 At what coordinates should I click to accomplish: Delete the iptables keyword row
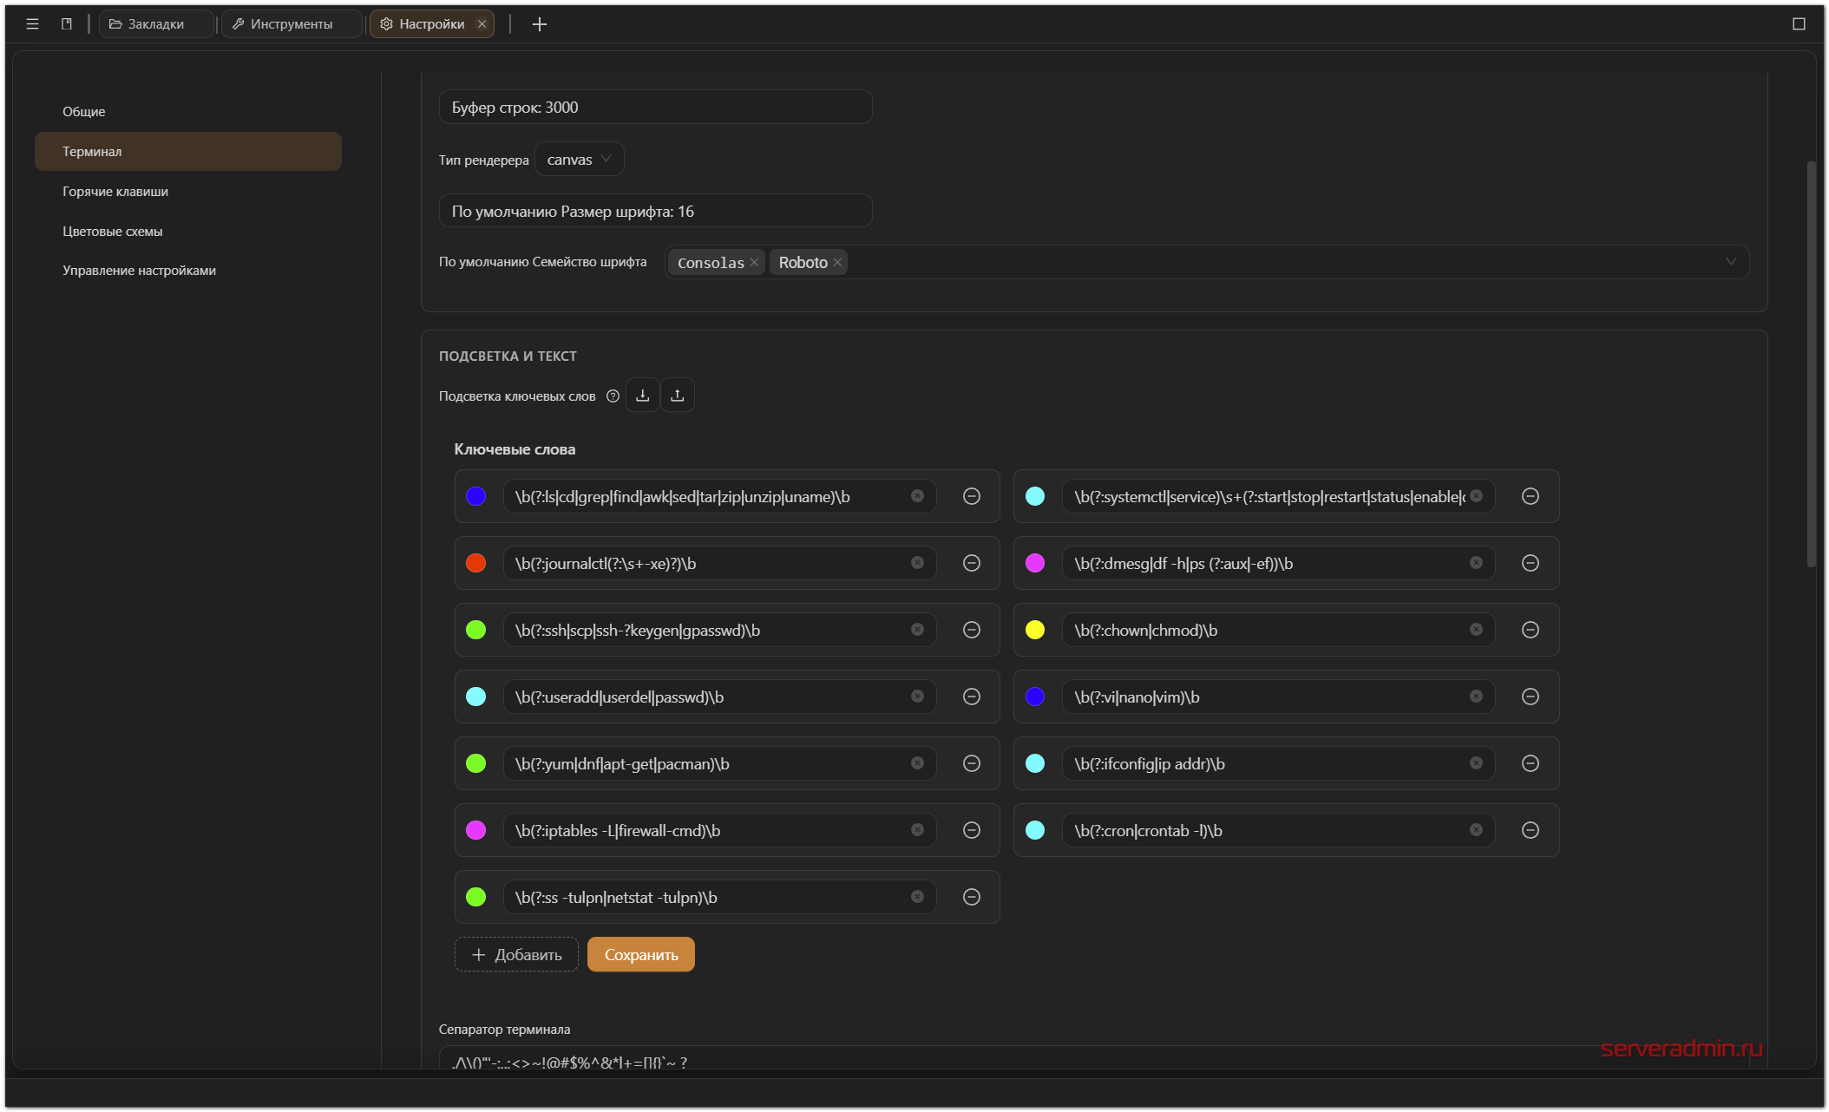972,830
